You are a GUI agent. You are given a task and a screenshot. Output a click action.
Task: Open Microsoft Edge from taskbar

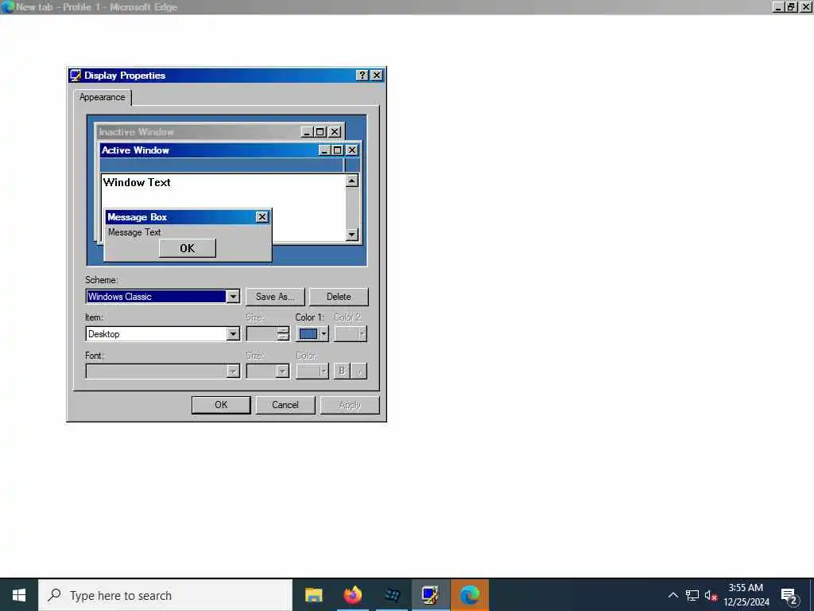(x=469, y=595)
